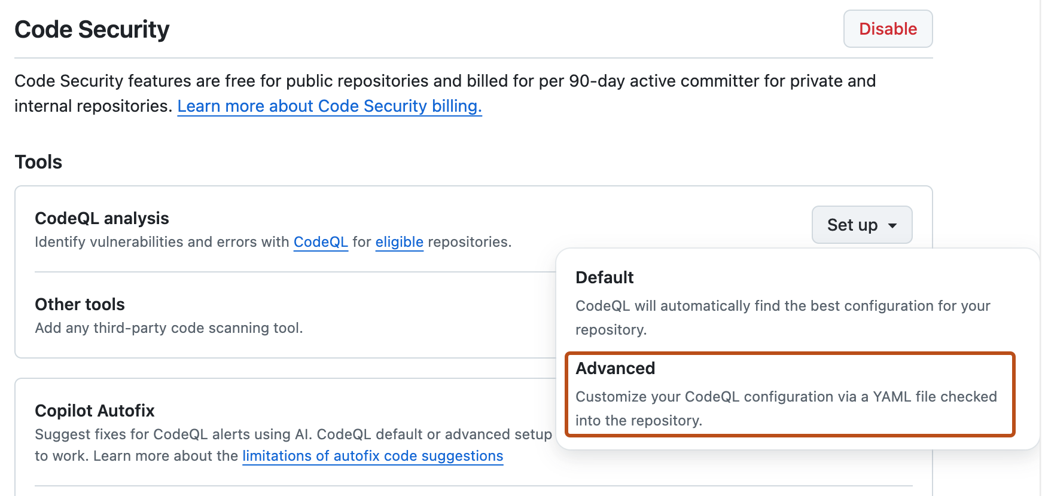View limitations of autofix code suggestions
1042x496 pixels.
(372, 455)
